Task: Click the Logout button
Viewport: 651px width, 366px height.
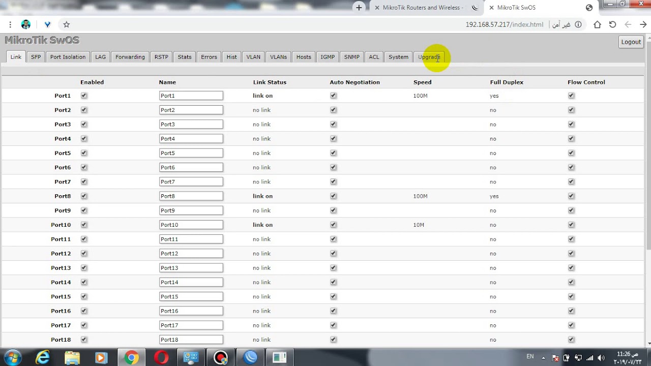Action: click(x=631, y=42)
